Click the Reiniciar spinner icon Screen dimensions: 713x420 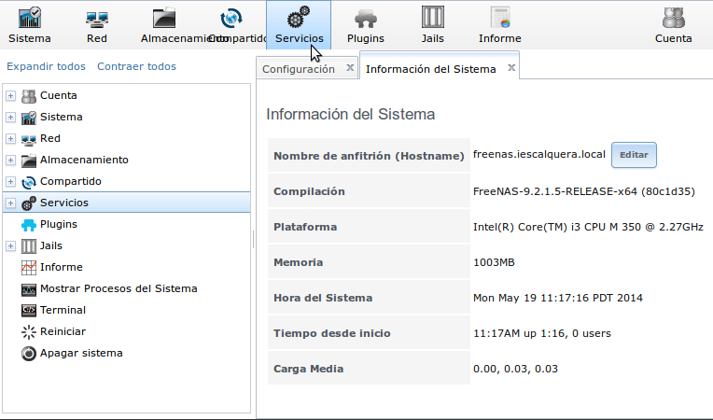click(x=29, y=332)
